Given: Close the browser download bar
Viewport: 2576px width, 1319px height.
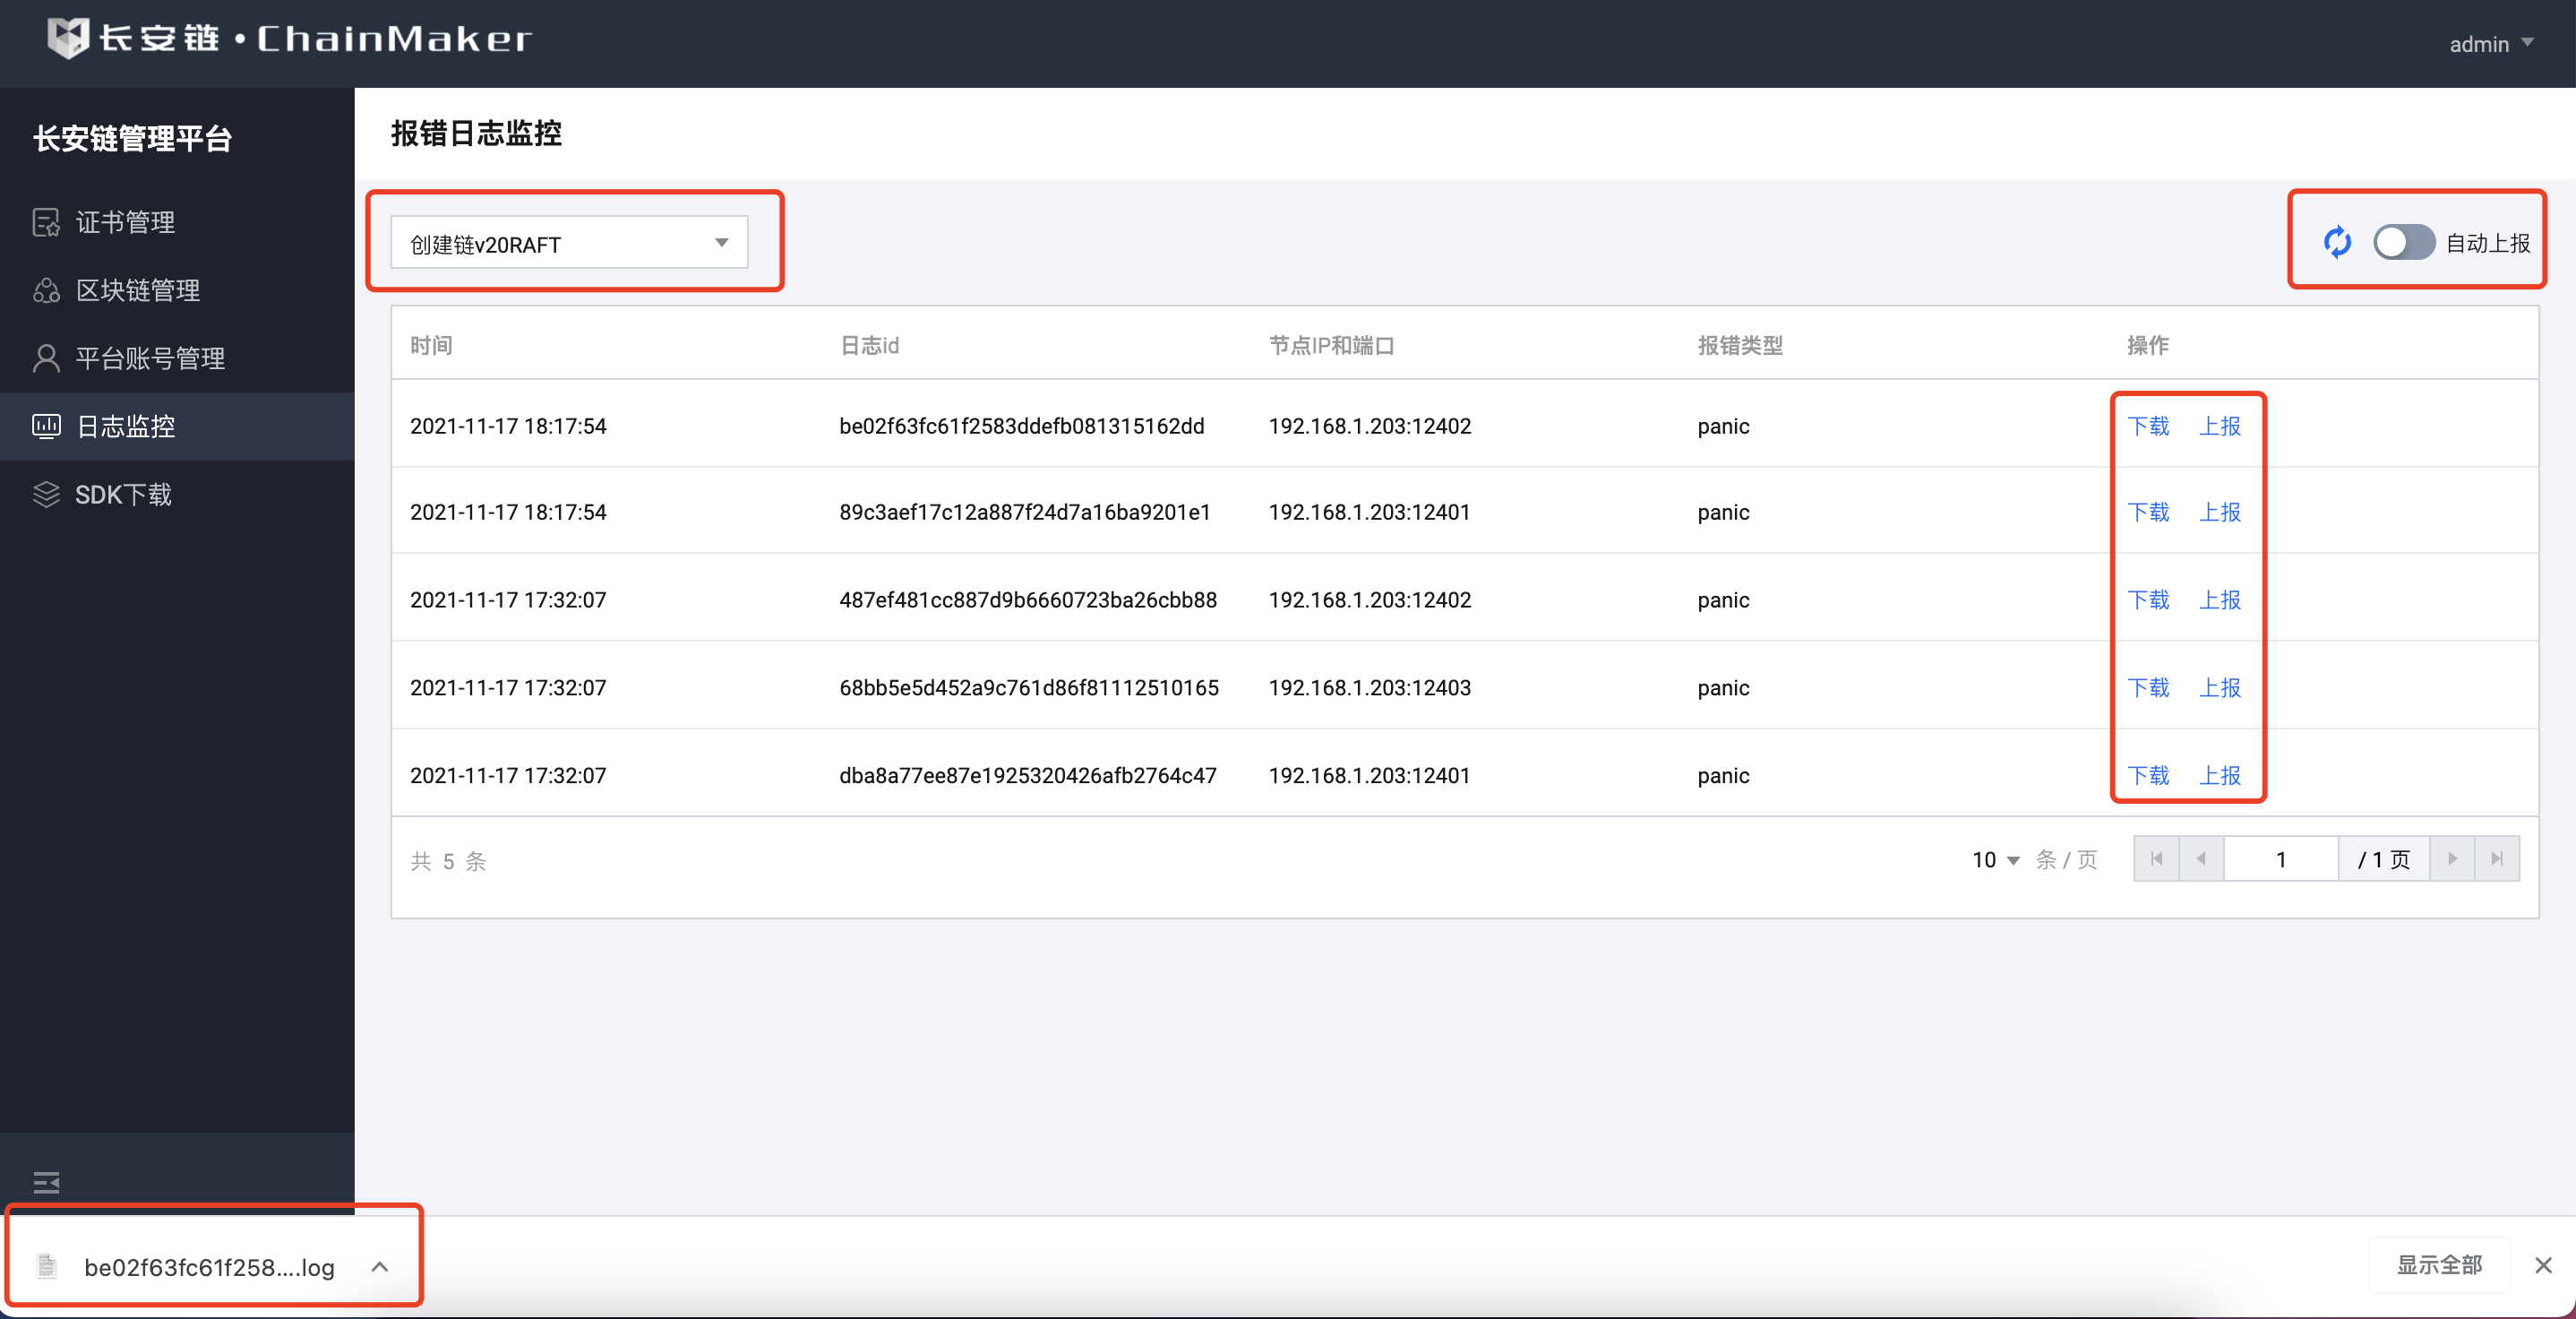Looking at the screenshot, I should pyautogui.click(x=2543, y=1265).
